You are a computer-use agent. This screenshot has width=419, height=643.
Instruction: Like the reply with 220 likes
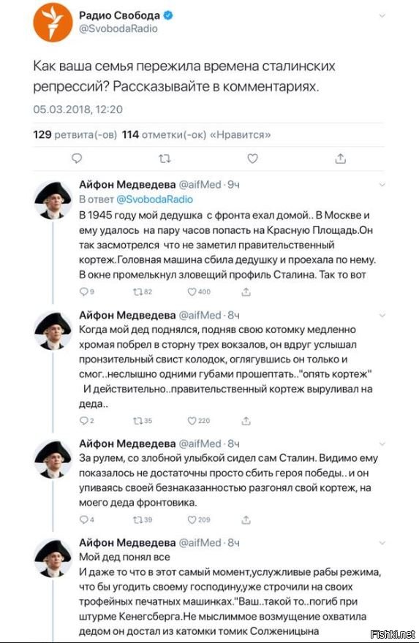click(x=199, y=421)
